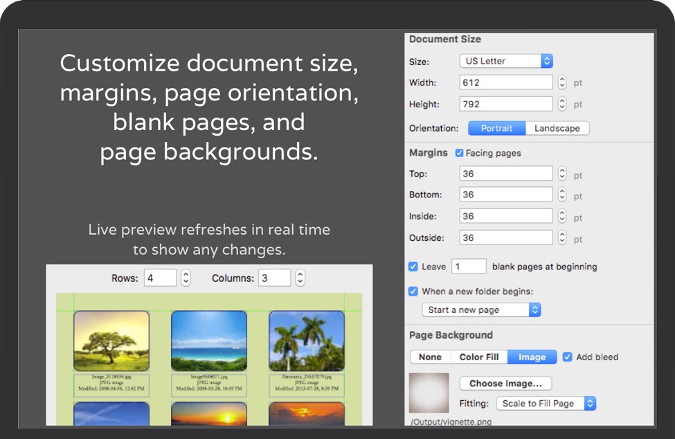
Task: Open the Start a new page dropdown
Action: (481, 310)
